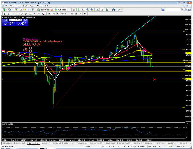
Task: Select trendline drawing tool
Action: (22, 14)
